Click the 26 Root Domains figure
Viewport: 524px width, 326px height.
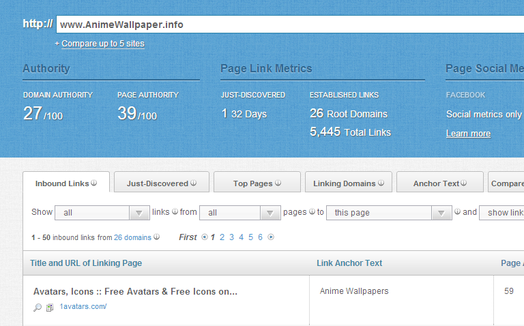[349, 114]
